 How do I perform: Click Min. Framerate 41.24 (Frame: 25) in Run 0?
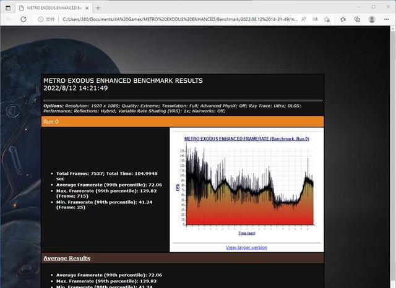pyautogui.click(x=105, y=205)
